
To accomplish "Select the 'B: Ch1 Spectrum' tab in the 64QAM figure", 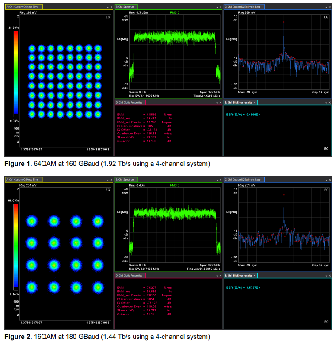I will [126, 7].
